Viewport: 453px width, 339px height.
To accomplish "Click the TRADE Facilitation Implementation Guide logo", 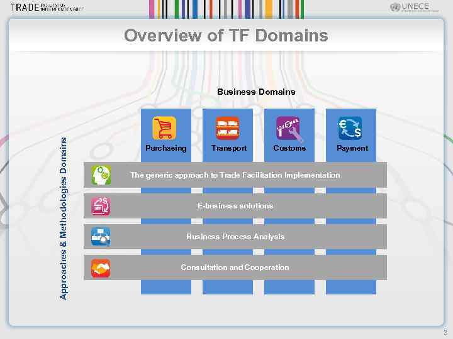I will pos(47,7).
